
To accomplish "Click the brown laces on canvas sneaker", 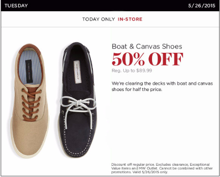I will tap(31, 104).
